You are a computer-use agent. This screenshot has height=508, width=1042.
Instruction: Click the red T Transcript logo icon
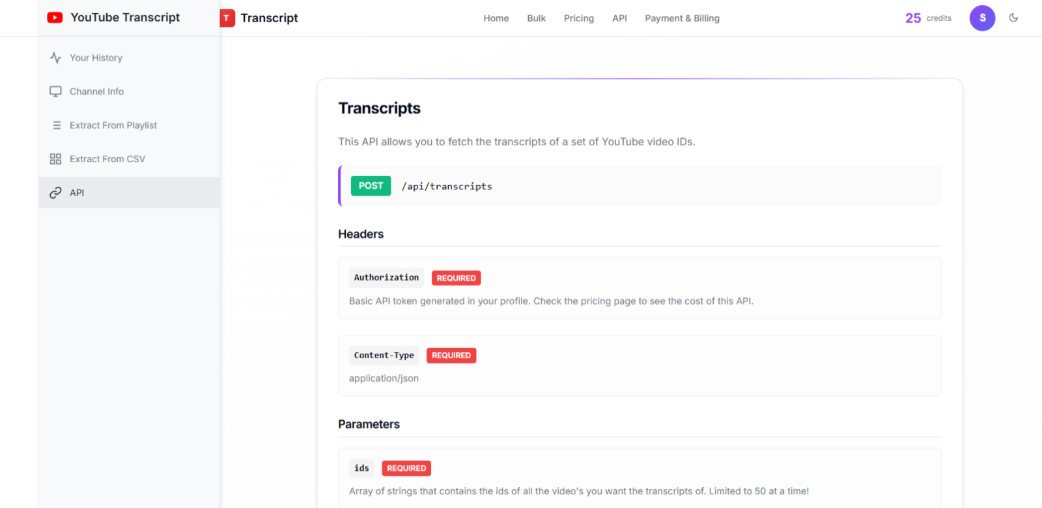pyautogui.click(x=227, y=18)
